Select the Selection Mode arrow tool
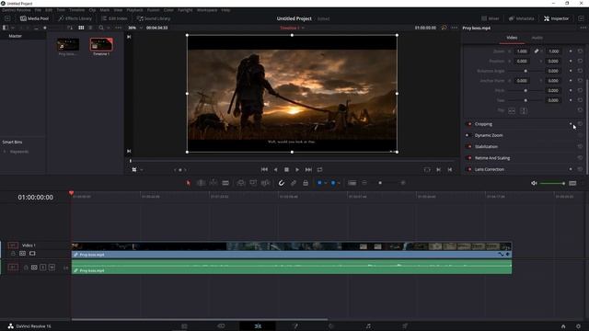The height and width of the screenshot is (331, 589). coord(189,183)
